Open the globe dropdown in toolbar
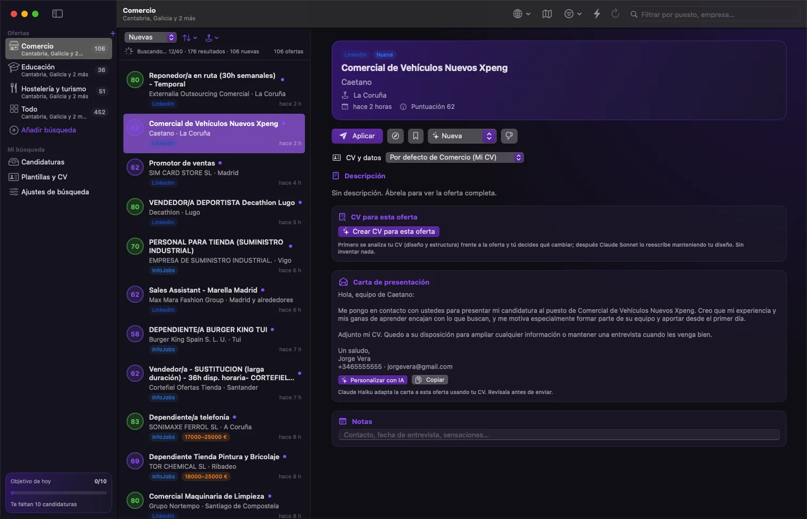The height and width of the screenshot is (519, 807). coord(521,14)
